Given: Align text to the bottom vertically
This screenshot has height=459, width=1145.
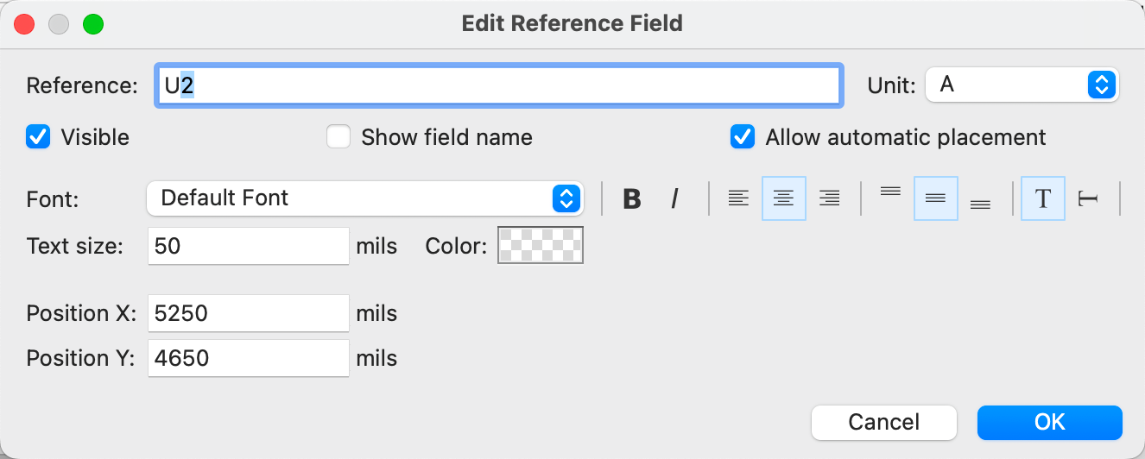Looking at the screenshot, I should click(x=980, y=198).
